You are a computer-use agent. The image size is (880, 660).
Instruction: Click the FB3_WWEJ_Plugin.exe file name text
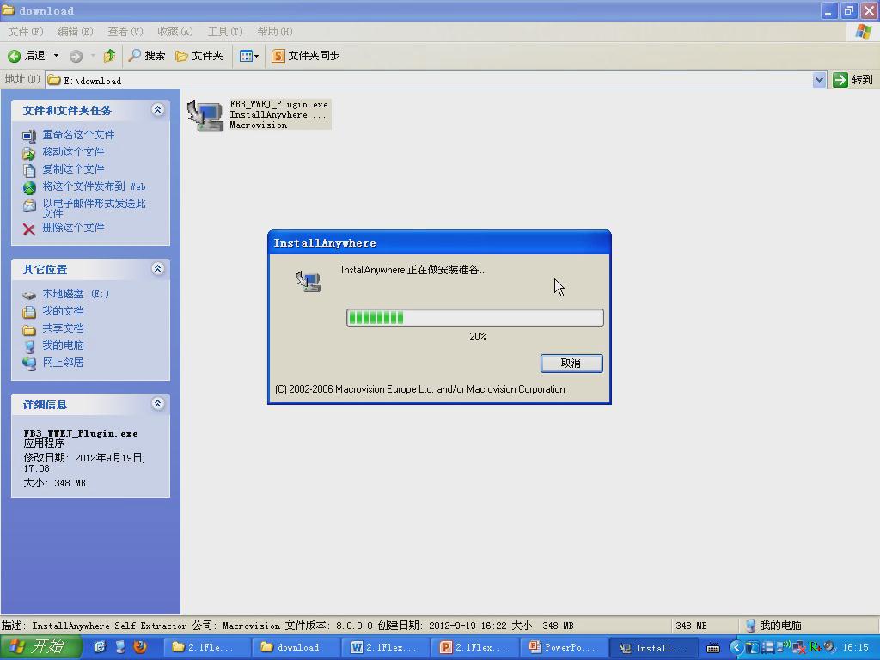(x=279, y=104)
